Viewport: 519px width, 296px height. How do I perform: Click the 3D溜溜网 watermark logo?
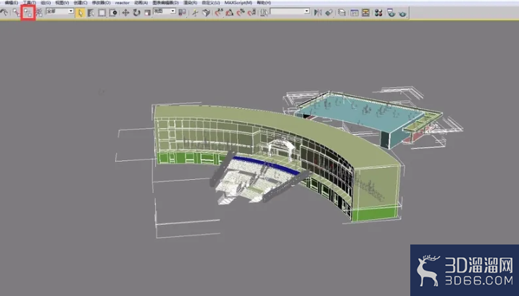[465, 271]
